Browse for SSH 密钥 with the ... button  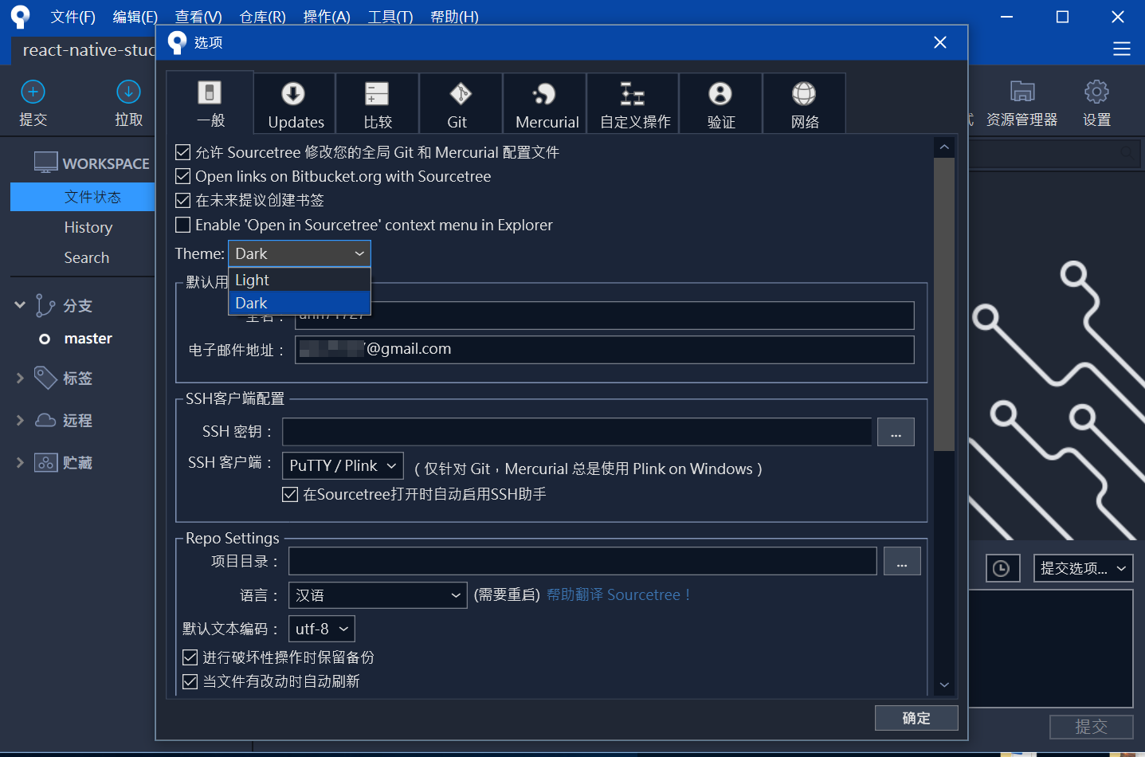point(896,432)
